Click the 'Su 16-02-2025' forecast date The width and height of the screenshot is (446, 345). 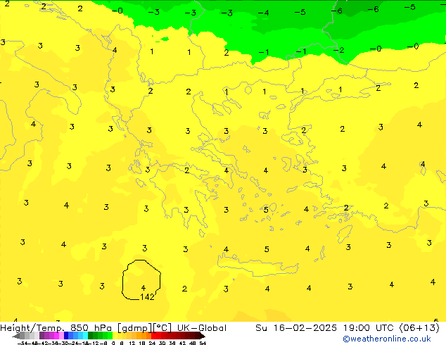(x=296, y=328)
